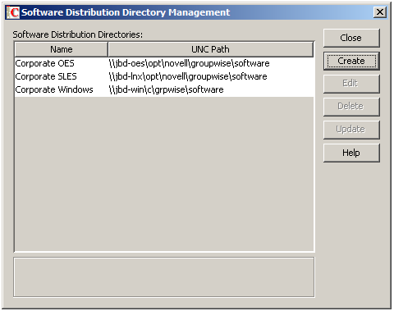The image size is (394, 311).
Task: Click the disabled Update button
Action: click(351, 130)
